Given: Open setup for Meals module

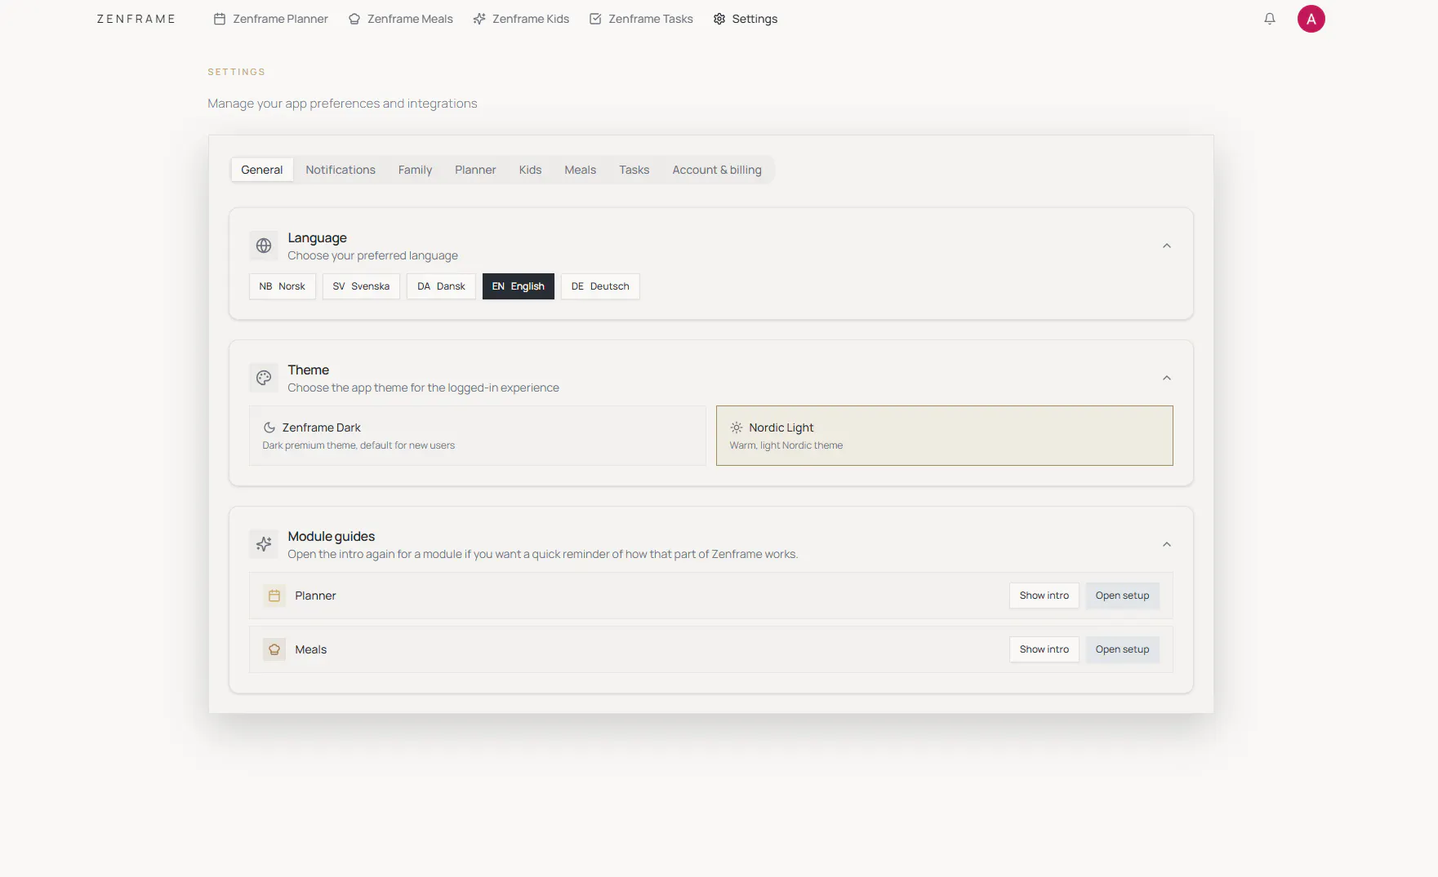Looking at the screenshot, I should pos(1122,649).
